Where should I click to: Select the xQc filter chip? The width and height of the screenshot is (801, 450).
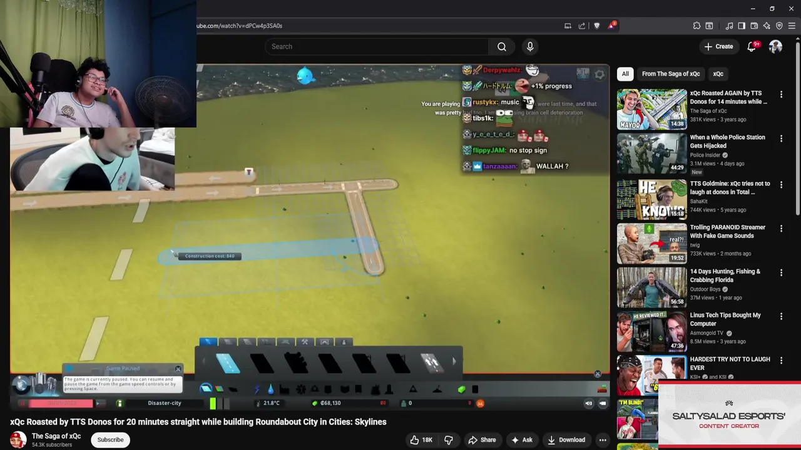pyautogui.click(x=718, y=74)
